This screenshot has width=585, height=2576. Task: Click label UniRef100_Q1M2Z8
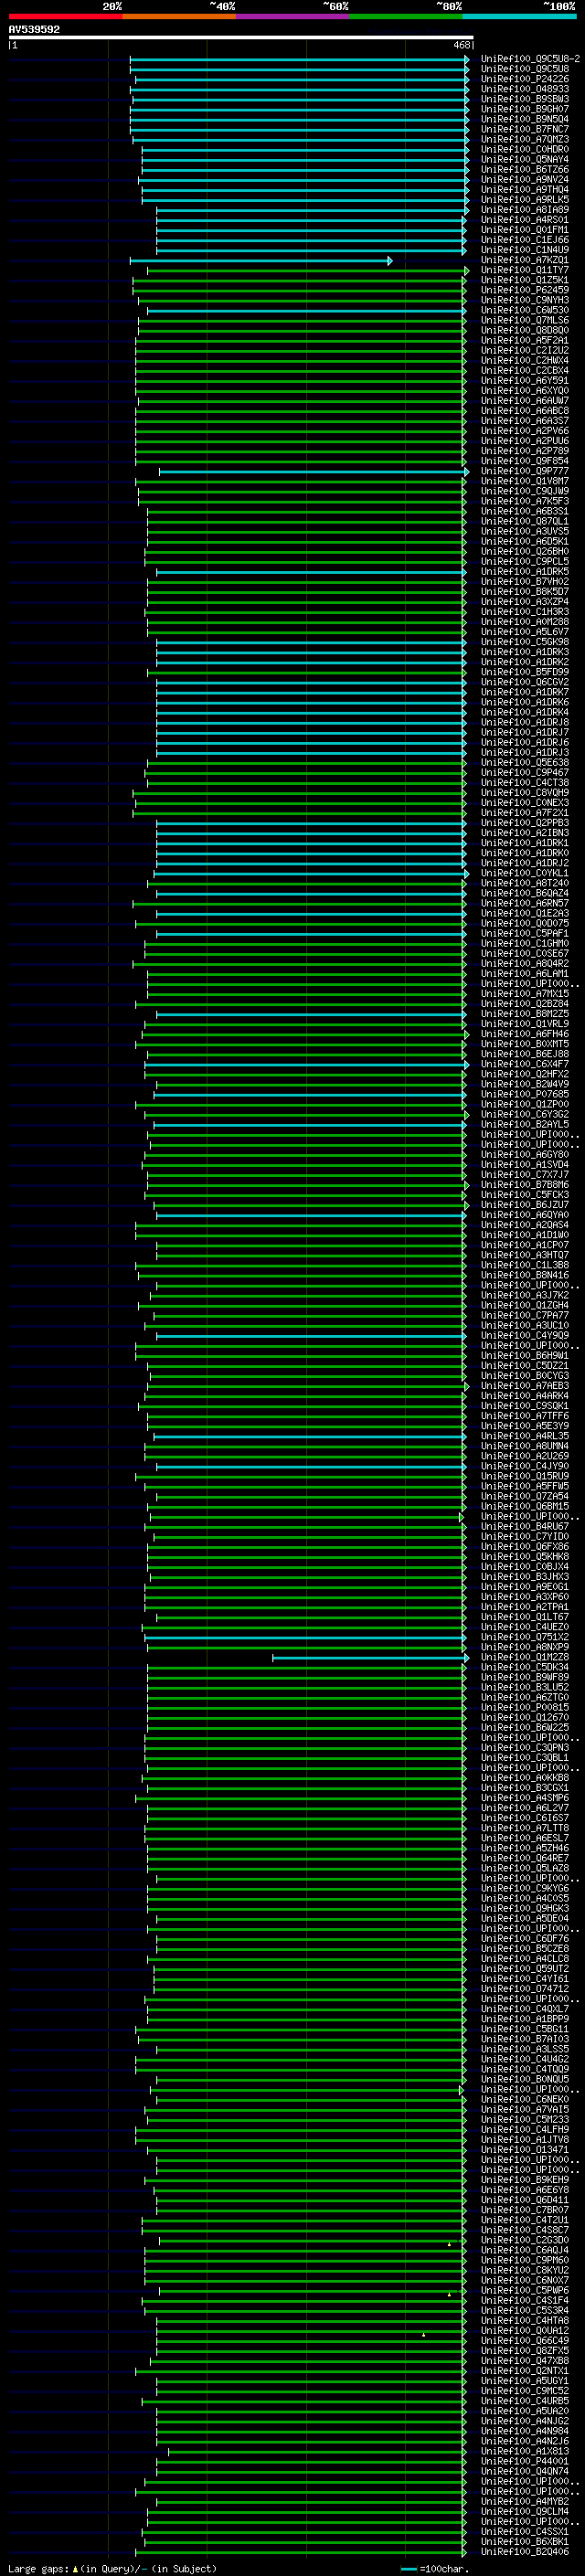pyautogui.click(x=525, y=1657)
